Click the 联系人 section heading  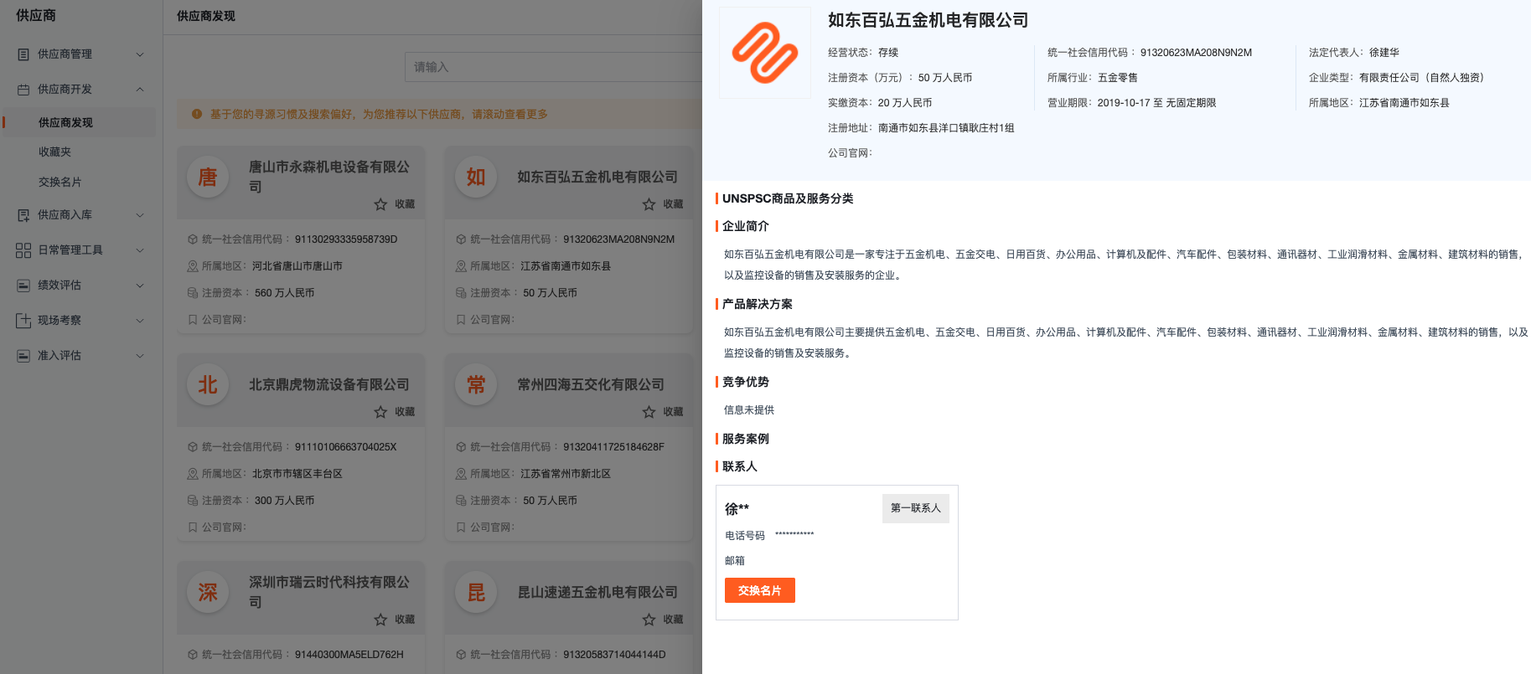point(740,466)
